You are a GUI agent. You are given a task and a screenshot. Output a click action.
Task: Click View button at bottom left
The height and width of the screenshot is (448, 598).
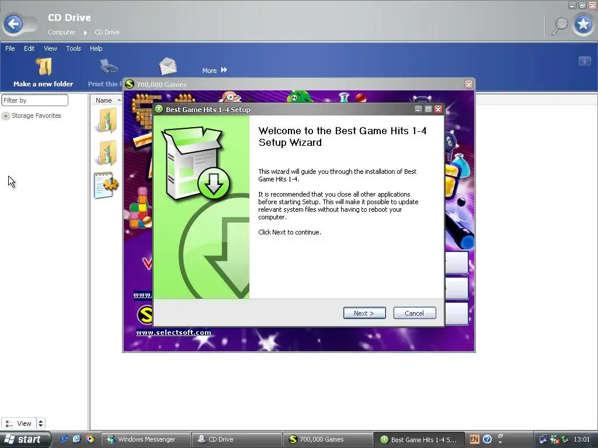pos(19,423)
